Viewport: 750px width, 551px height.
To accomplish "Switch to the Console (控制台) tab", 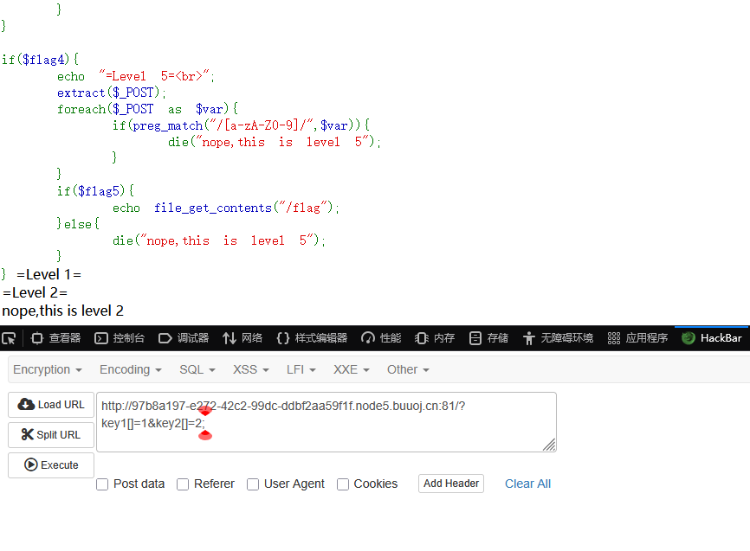I will click(x=120, y=338).
